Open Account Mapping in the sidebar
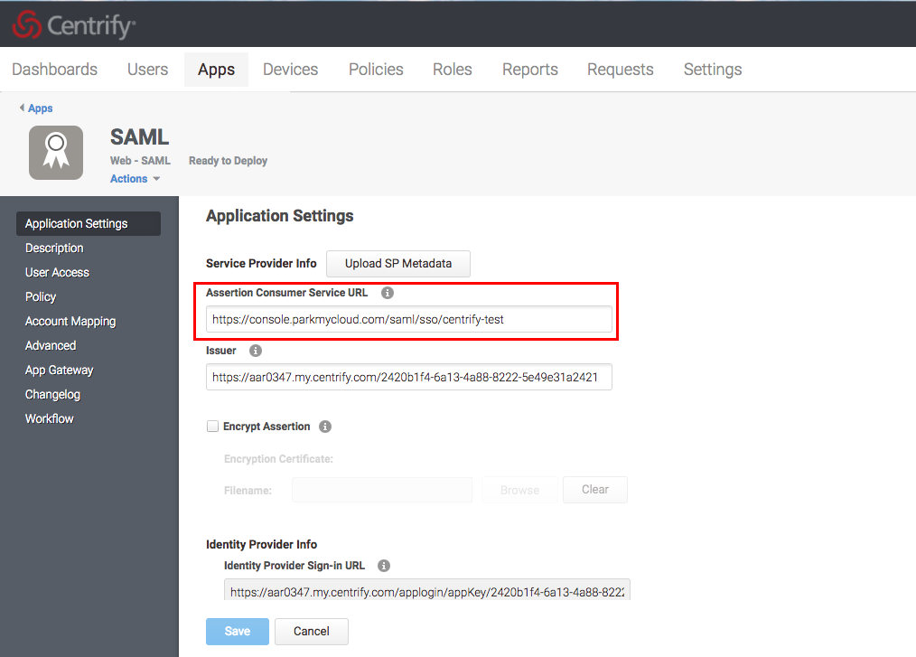 click(x=70, y=322)
